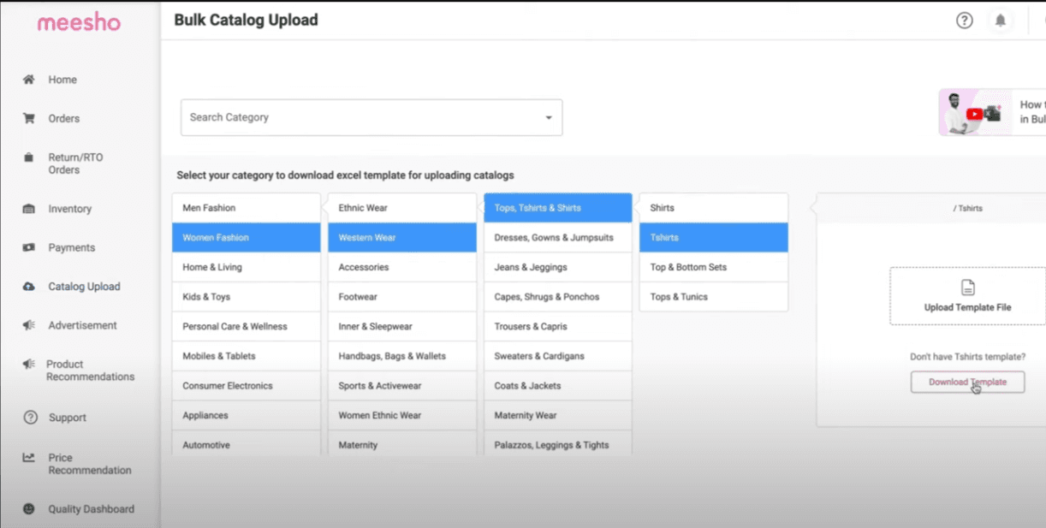Open the Inventory panel
Viewport: 1046px width, 528px height.
click(68, 209)
